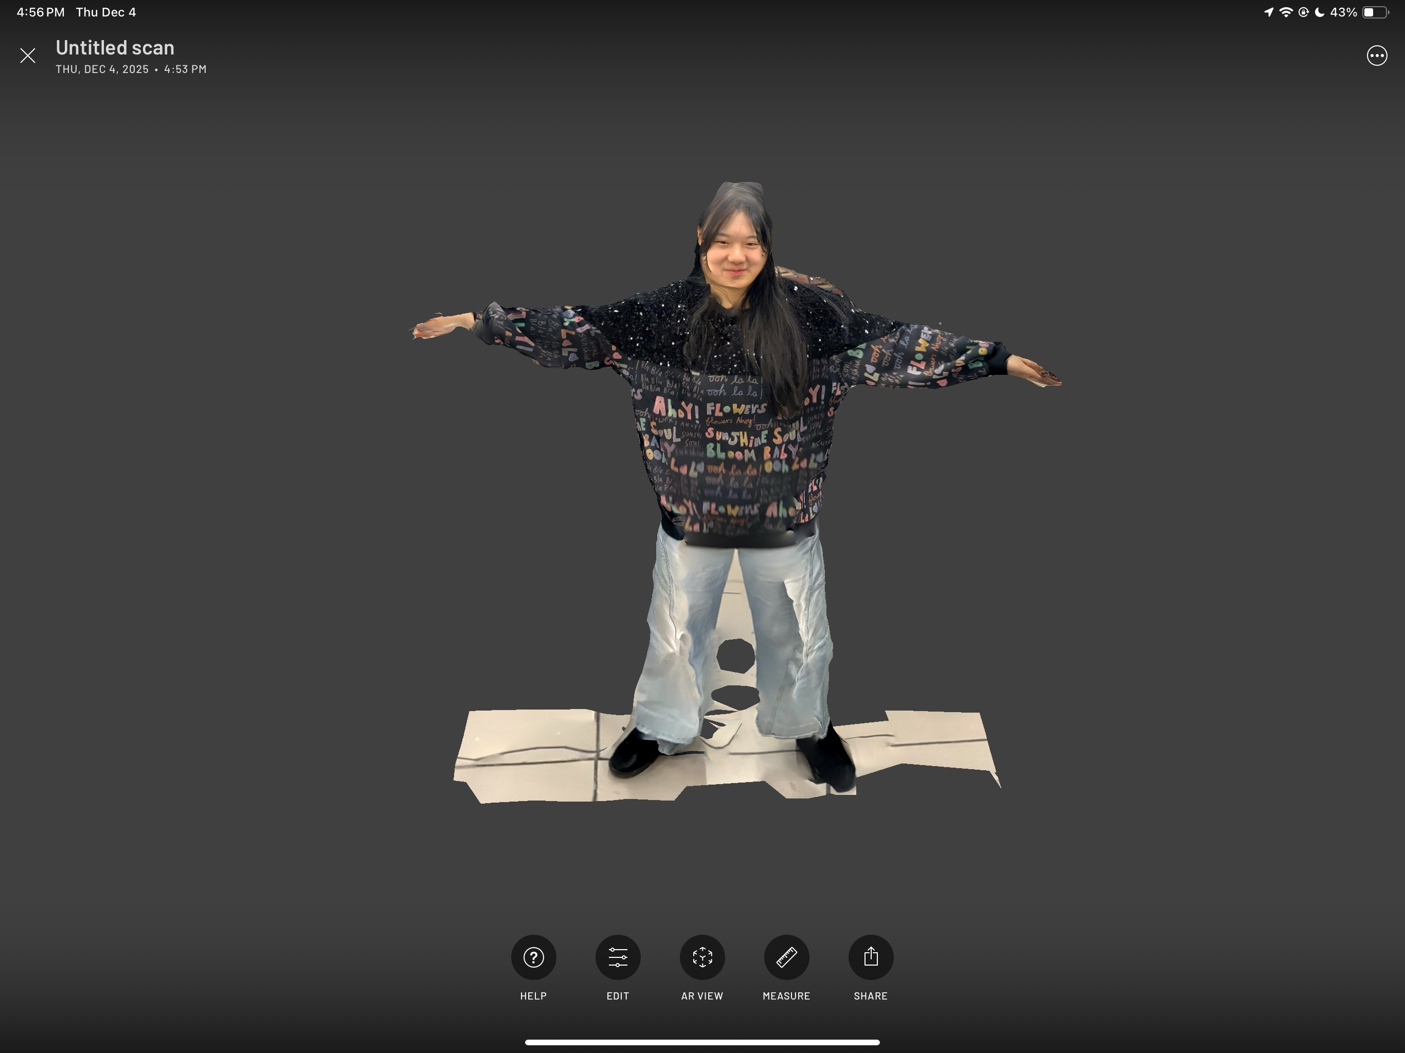
Task: Tap the scan date and time subtitle
Action: [x=131, y=69]
